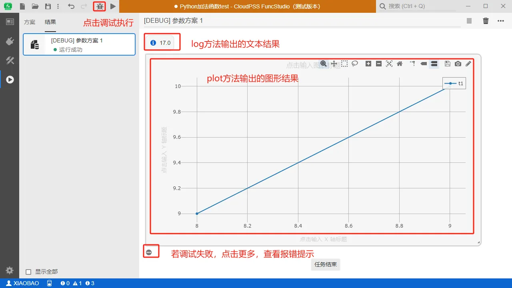512x288 pixels.
Task: Click the info count 3 in status bar
Action: click(90, 283)
